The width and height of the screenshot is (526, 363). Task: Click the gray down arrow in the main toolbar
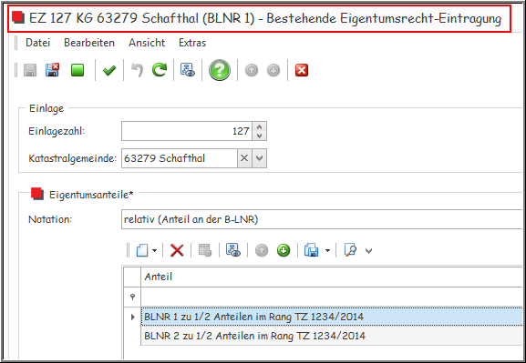(273, 70)
